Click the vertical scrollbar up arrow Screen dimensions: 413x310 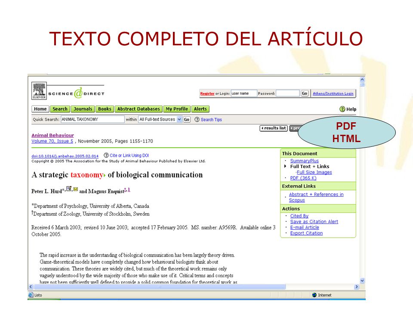tap(362, 79)
